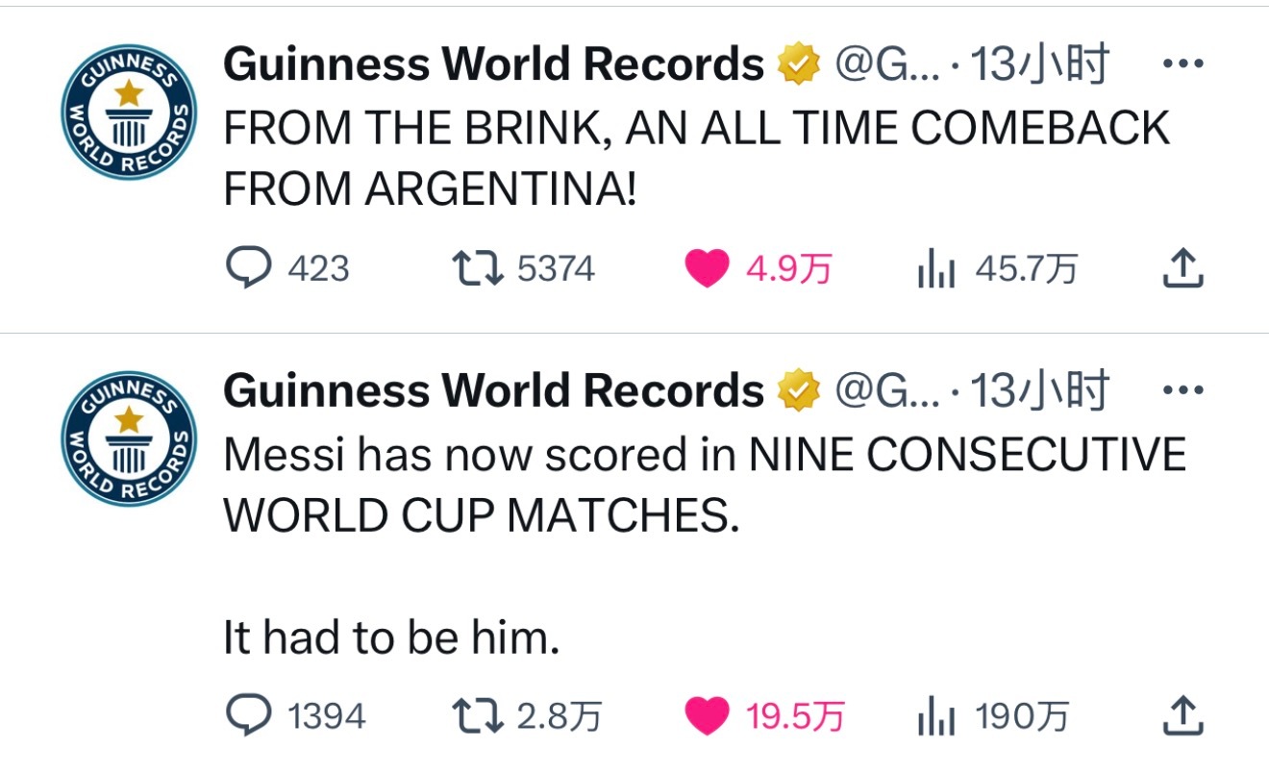The image size is (1269, 774).
Task: Open Guinness World Records avatar on first tweet
Action: 129,112
